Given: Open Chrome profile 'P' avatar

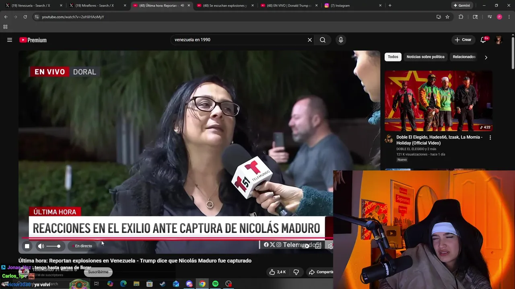Looking at the screenshot, I should (x=499, y=17).
